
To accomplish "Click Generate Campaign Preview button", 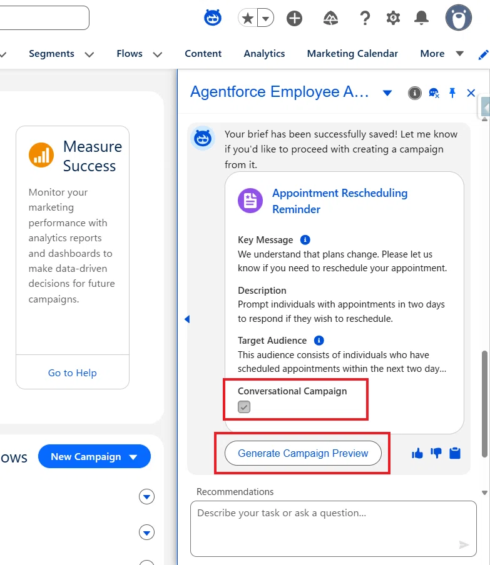I will coord(303,453).
